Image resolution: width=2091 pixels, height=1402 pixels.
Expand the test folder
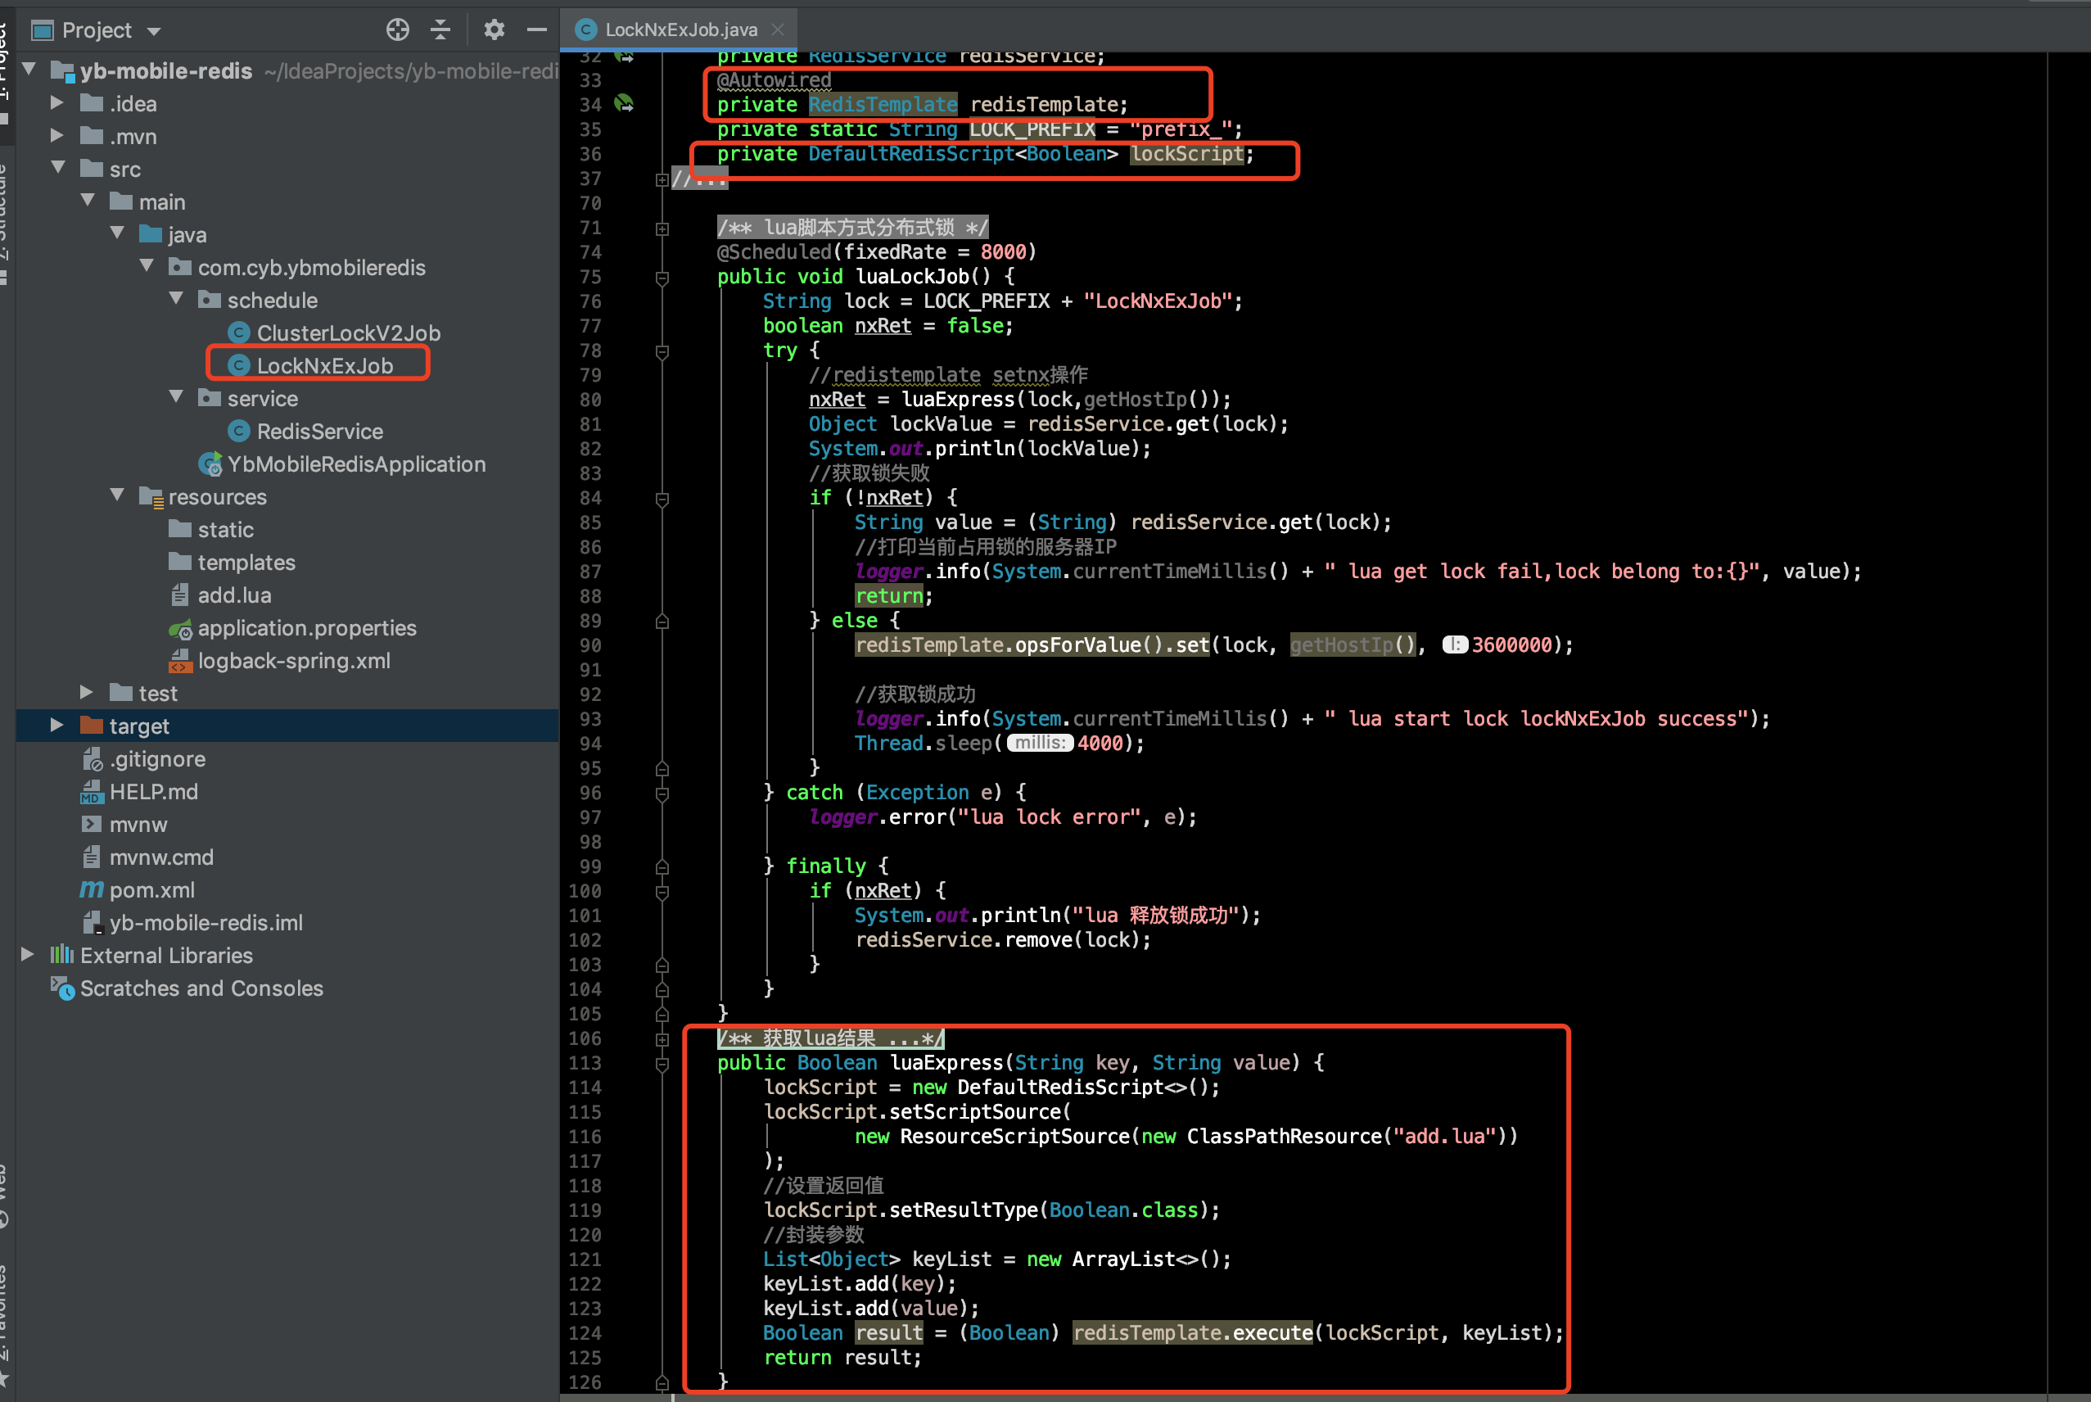[x=86, y=693]
